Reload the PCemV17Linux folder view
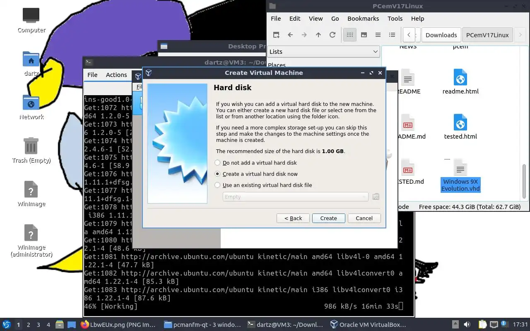 (332, 35)
